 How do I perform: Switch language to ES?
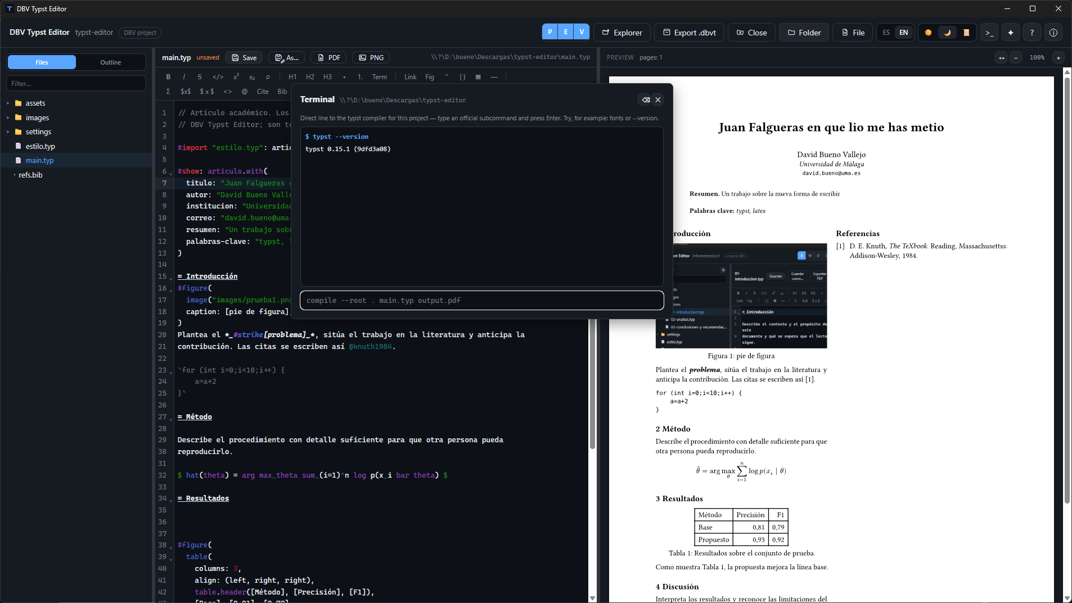point(886,33)
